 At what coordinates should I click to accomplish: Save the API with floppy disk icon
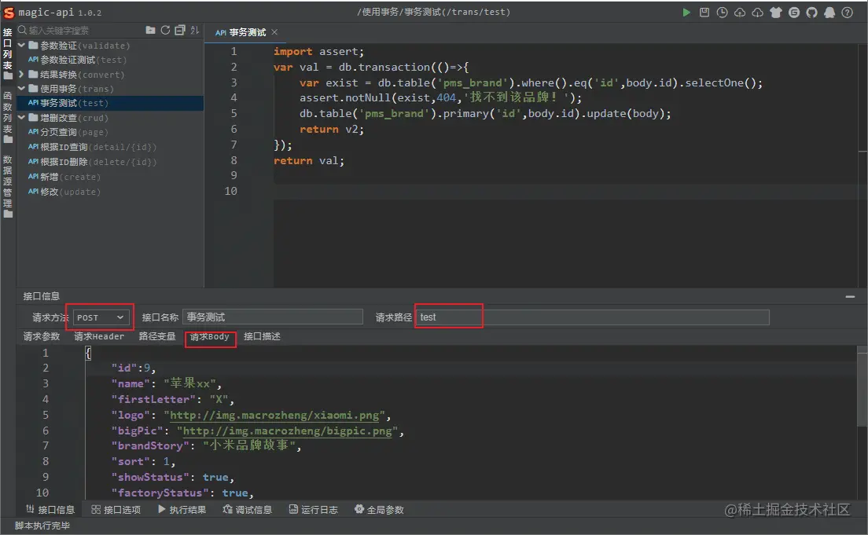coord(704,12)
